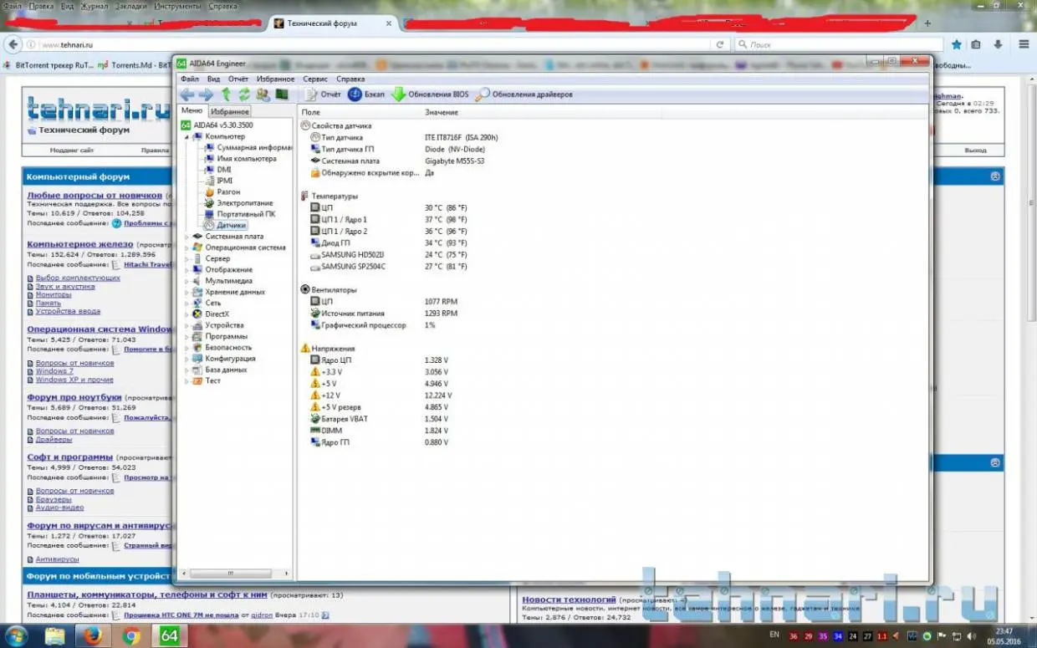Click the Отчёт report toolbar button
Image resolution: width=1037 pixels, height=648 pixels.
[x=322, y=94]
